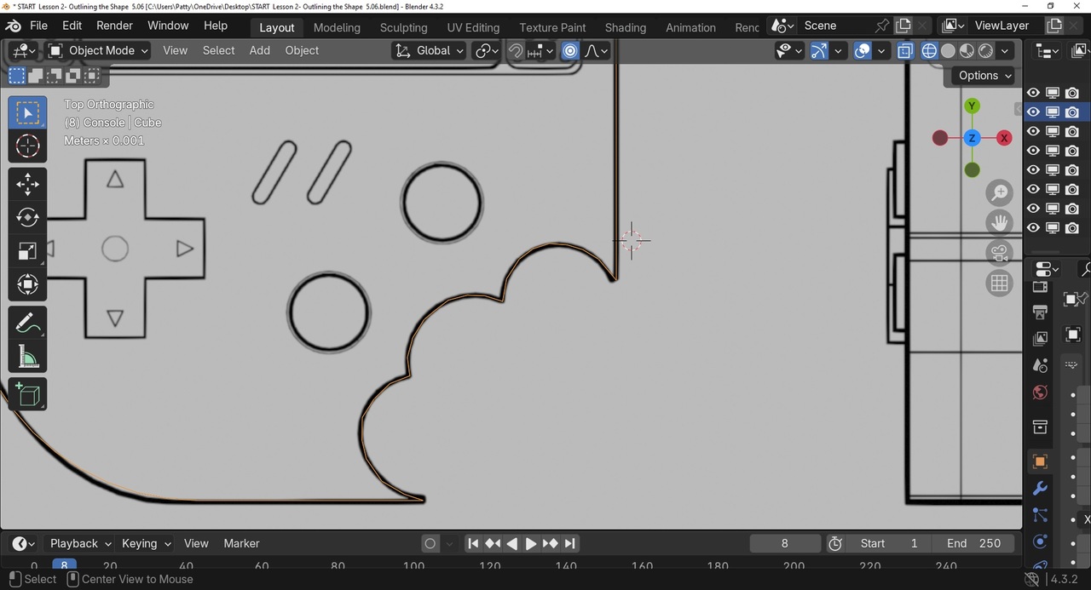Select the Scale tool

[x=27, y=251]
